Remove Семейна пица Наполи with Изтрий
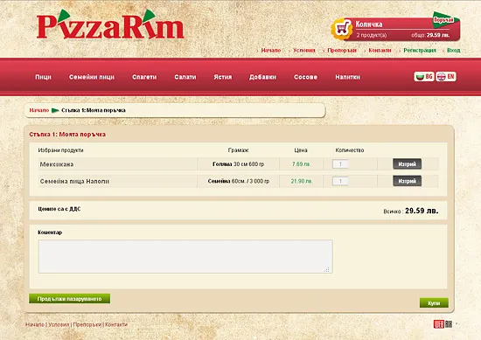The height and width of the screenshot is (340, 481). click(x=407, y=181)
